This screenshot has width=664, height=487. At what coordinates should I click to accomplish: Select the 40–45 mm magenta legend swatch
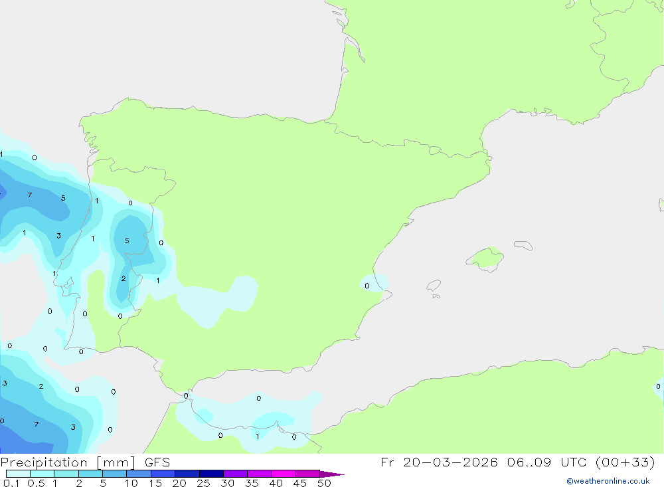coord(284,474)
